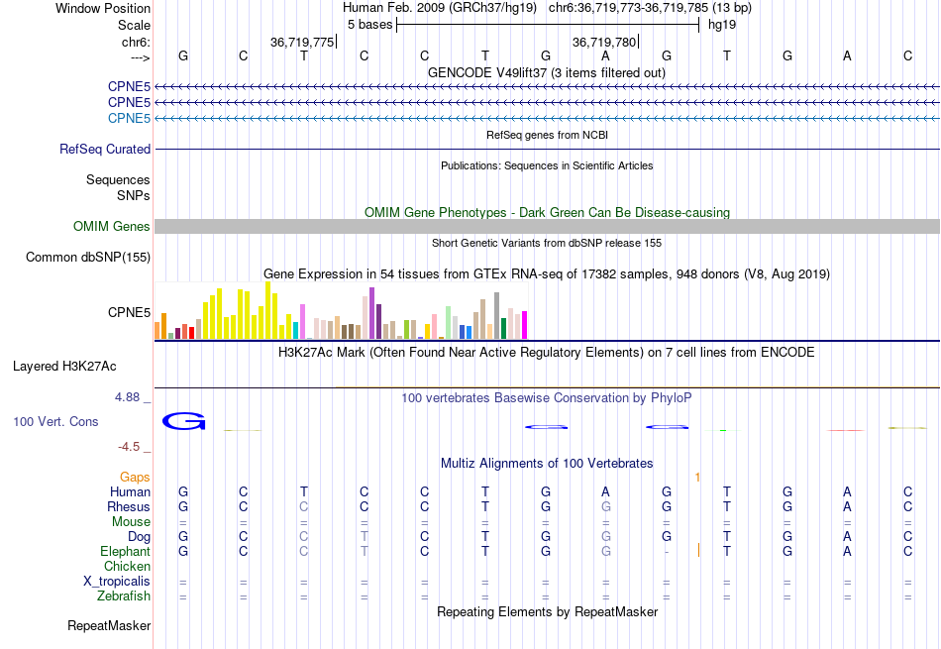
Task: Open the RefSeq Curated track label
Action: point(105,149)
